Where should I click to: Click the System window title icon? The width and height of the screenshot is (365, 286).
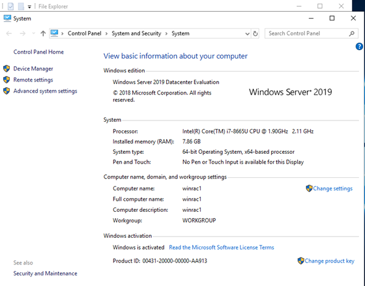7,19
